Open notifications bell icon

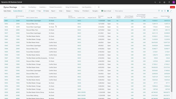160,2
